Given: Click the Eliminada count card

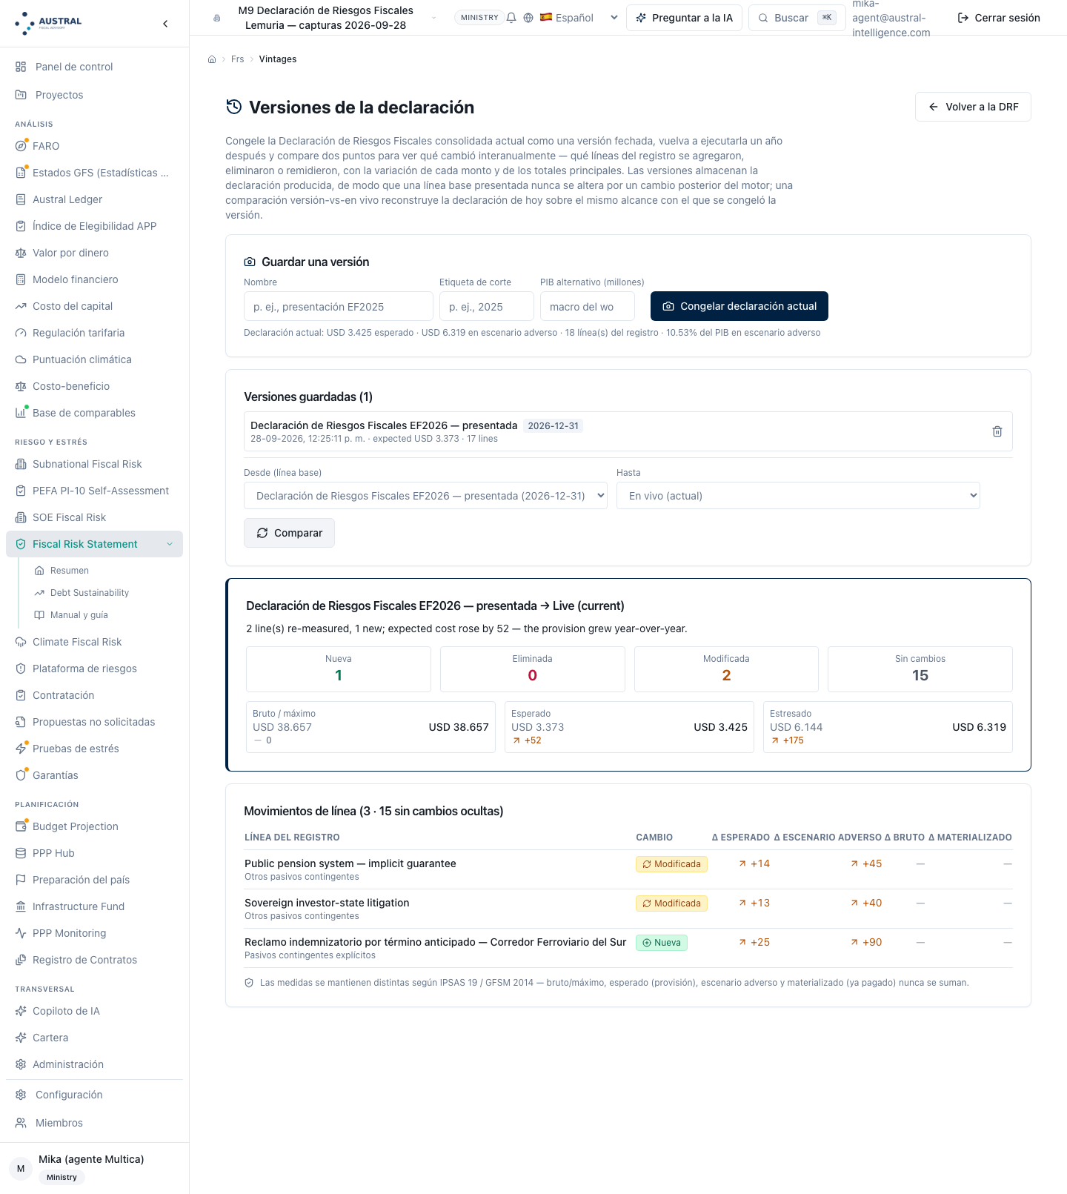Looking at the screenshot, I should [x=533, y=669].
